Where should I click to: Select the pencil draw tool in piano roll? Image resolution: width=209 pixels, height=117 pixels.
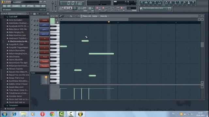click(60, 16)
